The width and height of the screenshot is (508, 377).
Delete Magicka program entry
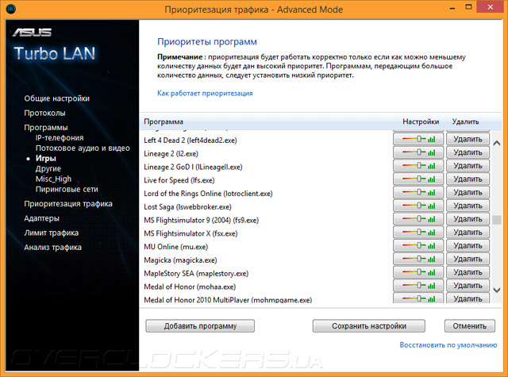click(x=468, y=259)
